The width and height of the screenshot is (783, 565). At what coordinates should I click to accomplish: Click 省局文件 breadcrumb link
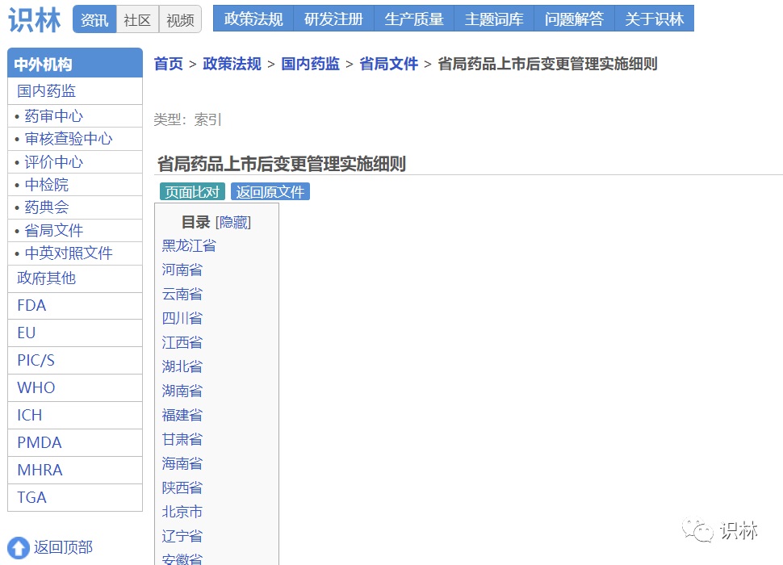click(x=388, y=64)
